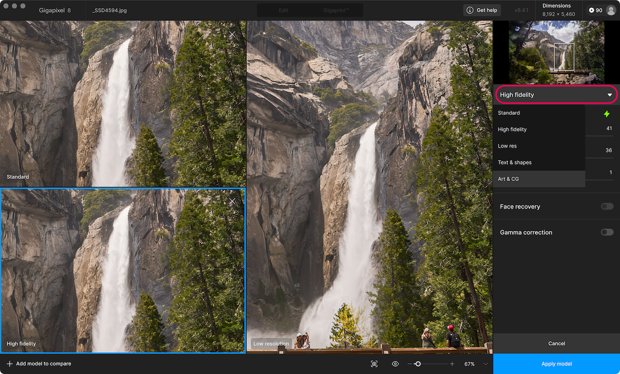The width and height of the screenshot is (620, 374).
Task: Select Art & CG from model list
Action: pos(539,179)
